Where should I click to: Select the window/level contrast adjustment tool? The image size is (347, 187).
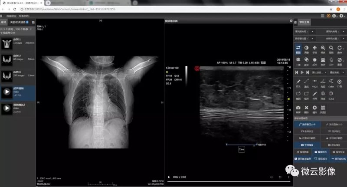pyautogui.click(x=306, y=49)
